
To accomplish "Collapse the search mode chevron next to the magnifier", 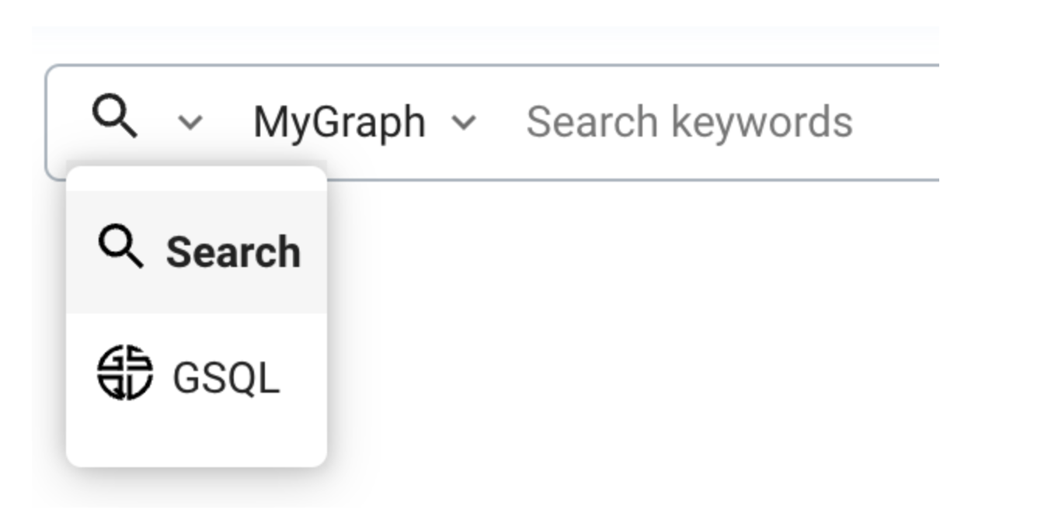I will [190, 122].
